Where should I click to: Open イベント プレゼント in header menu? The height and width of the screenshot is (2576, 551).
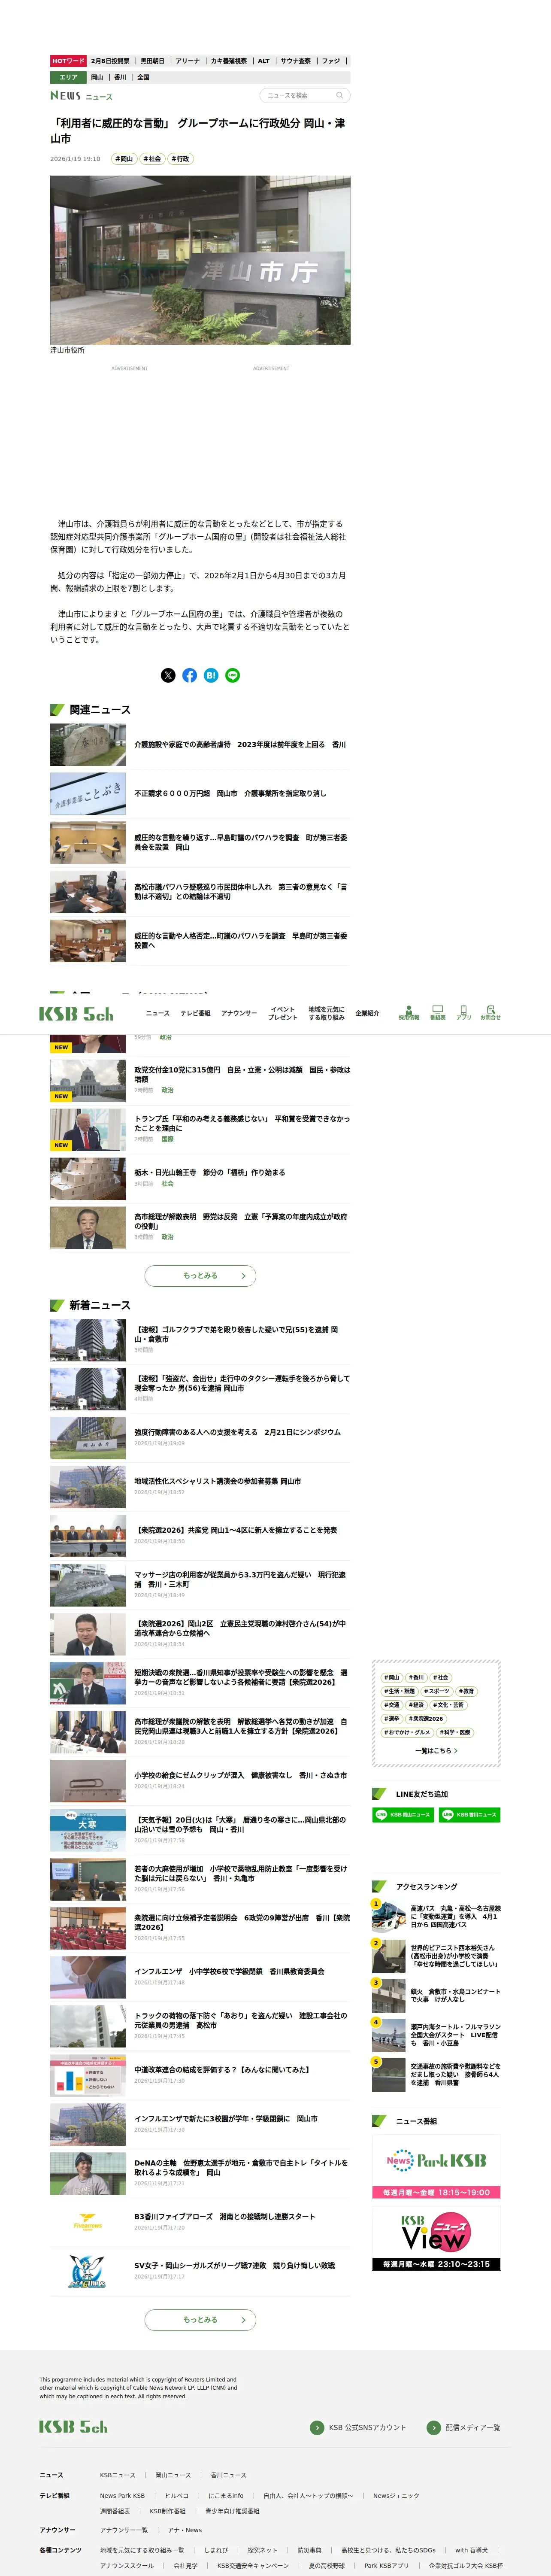(x=283, y=1013)
